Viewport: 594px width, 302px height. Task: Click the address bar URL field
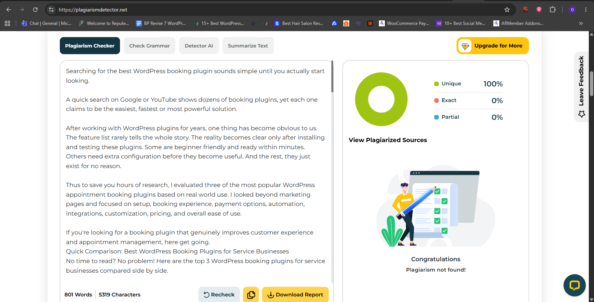point(279,10)
